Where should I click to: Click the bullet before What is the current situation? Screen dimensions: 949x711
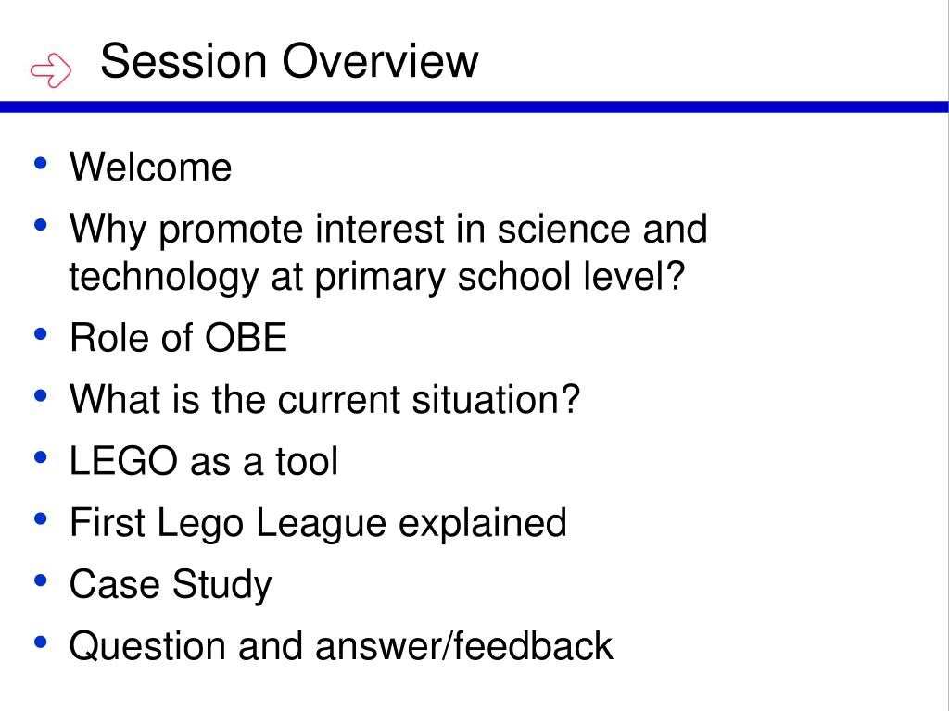[41, 395]
